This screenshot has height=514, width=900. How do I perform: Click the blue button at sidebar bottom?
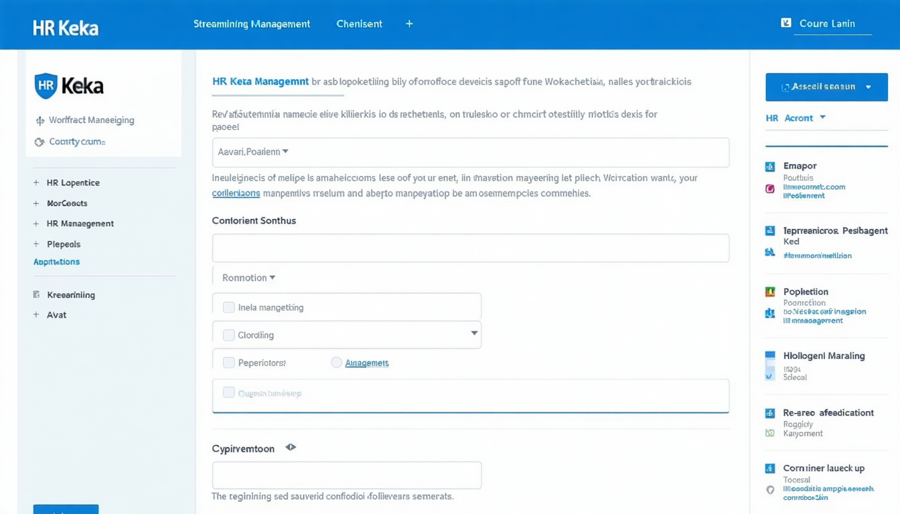click(x=66, y=509)
